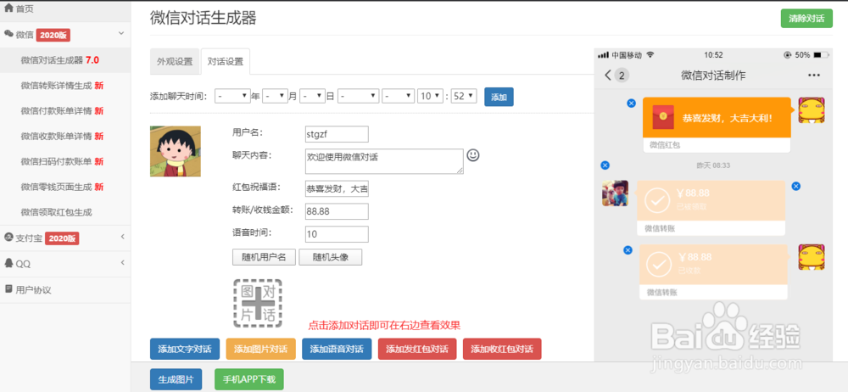The height and width of the screenshot is (392, 848).
Task: Click 添加语音对话 button
Action: tap(337, 350)
